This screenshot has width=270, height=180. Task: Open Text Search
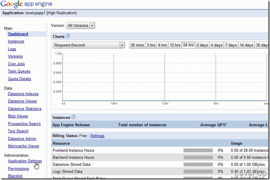[x=18, y=131]
